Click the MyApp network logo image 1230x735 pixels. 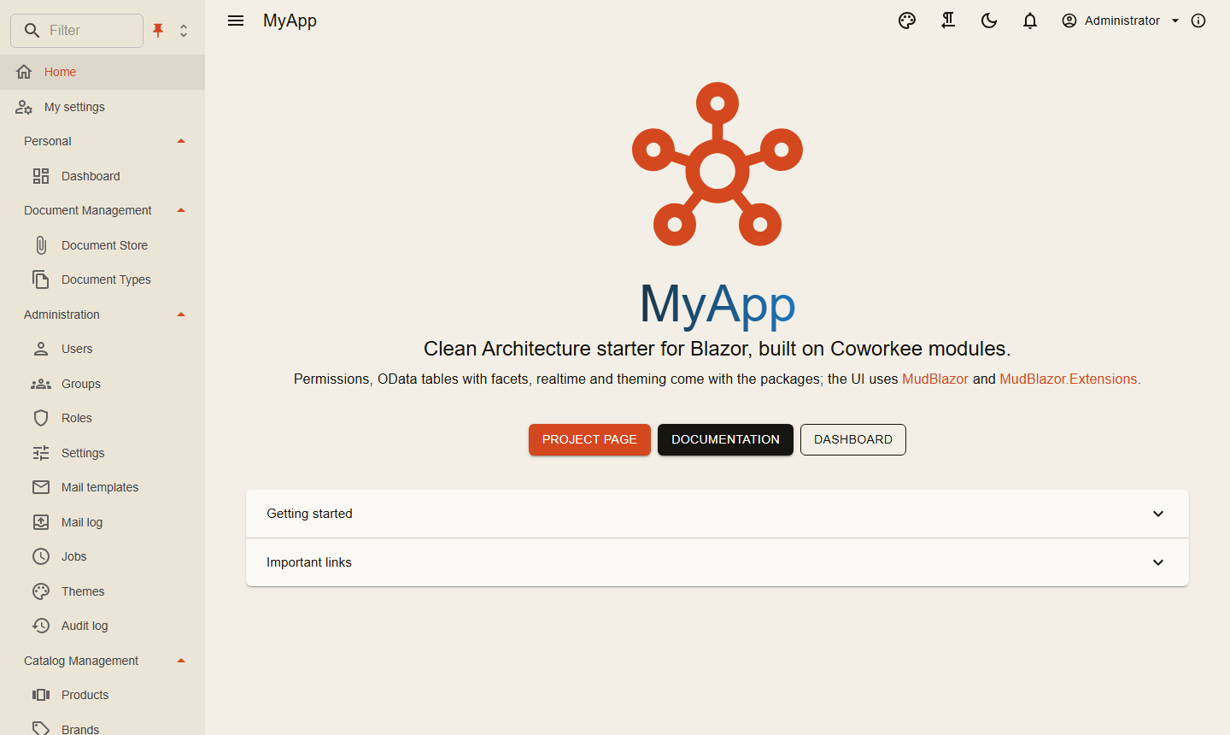click(x=717, y=164)
